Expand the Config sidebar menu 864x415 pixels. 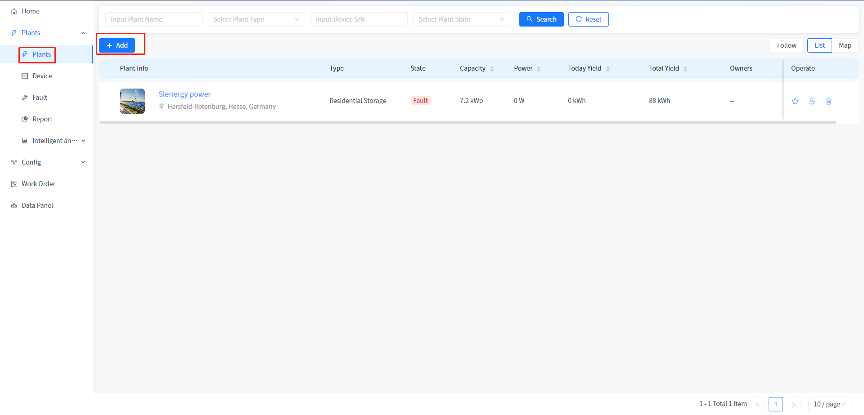coord(47,162)
